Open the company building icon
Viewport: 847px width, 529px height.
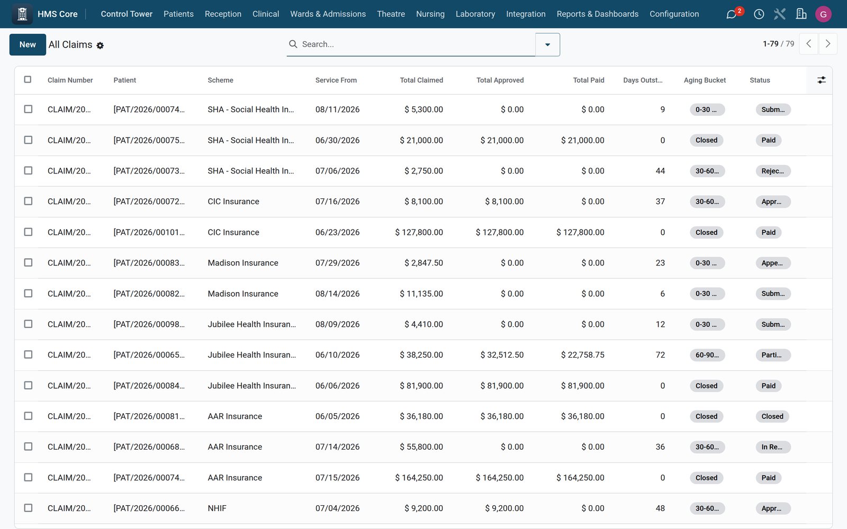pyautogui.click(x=801, y=14)
